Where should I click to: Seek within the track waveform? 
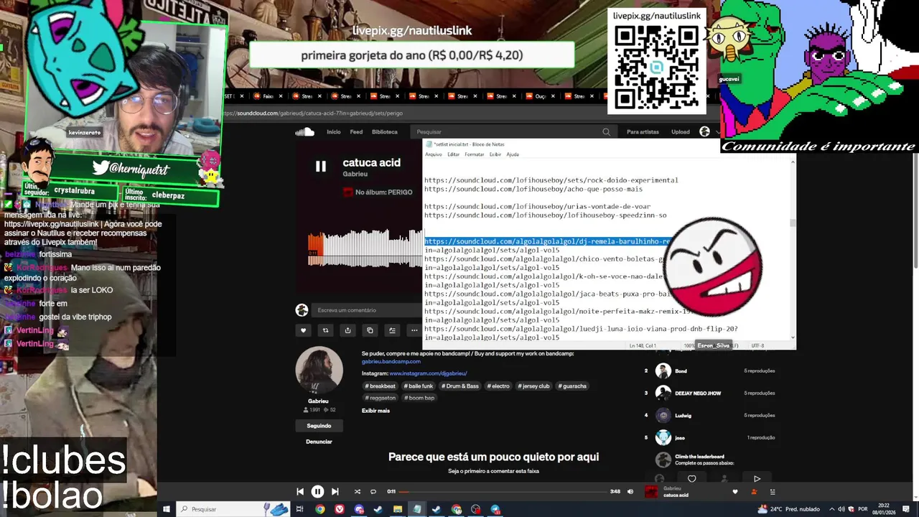(365, 248)
